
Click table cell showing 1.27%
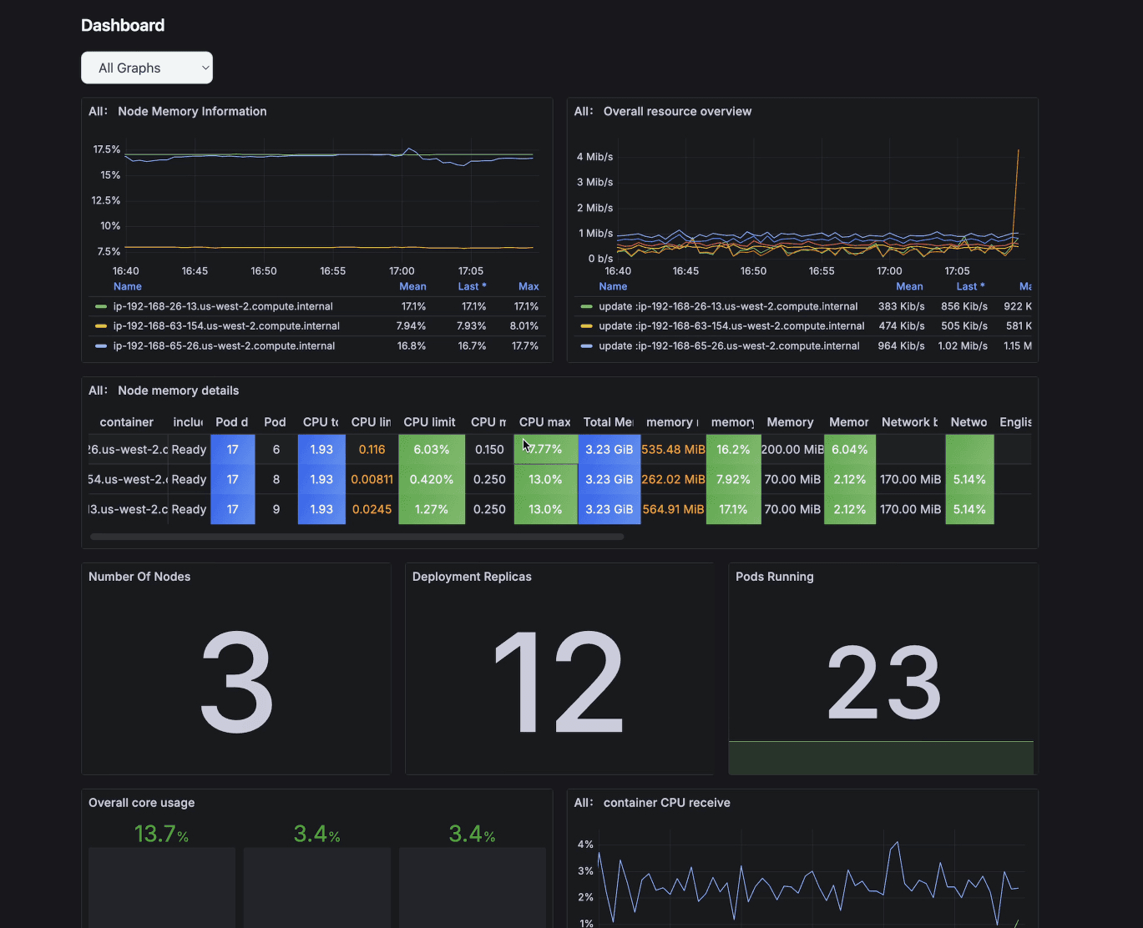(x=432, y=509)
